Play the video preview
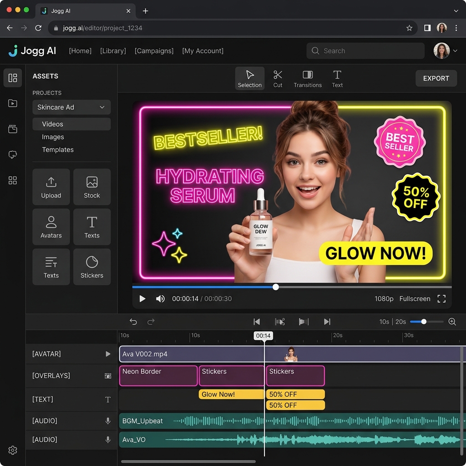Screen dimensions: 466x466 click(142, 299)
